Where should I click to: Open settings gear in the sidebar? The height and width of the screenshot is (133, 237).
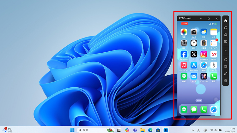226,81
